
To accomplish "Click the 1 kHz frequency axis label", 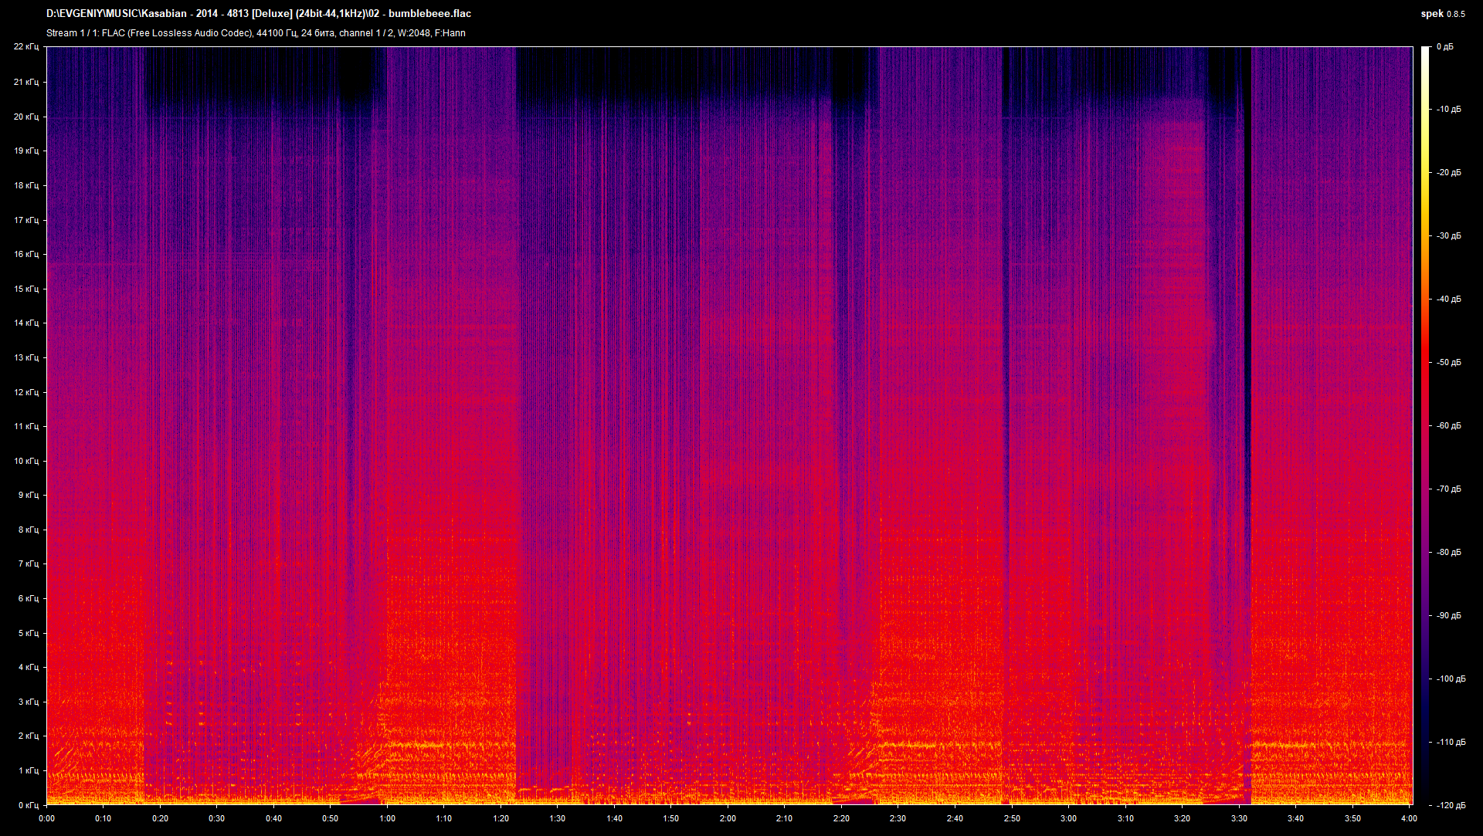I will [28, 770].
